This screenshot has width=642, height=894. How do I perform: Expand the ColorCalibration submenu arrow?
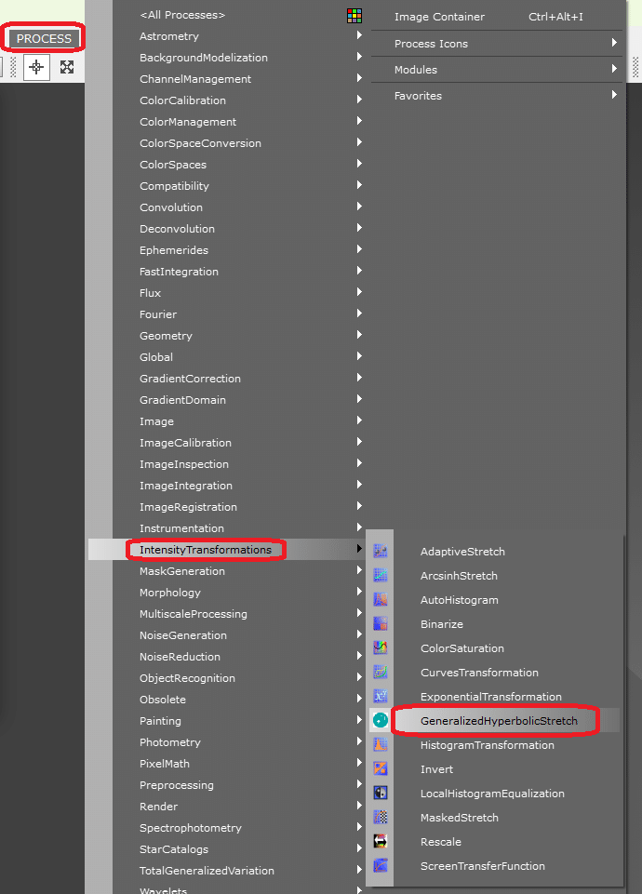(x=359, y=100)
